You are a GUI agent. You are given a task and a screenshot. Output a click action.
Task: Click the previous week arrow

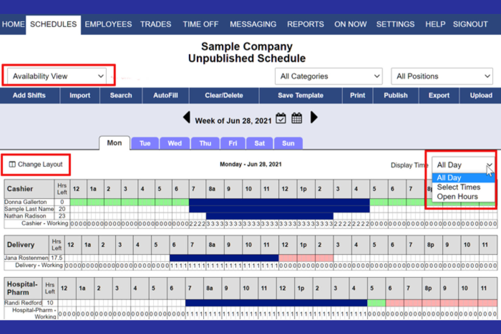pos(187,118)
